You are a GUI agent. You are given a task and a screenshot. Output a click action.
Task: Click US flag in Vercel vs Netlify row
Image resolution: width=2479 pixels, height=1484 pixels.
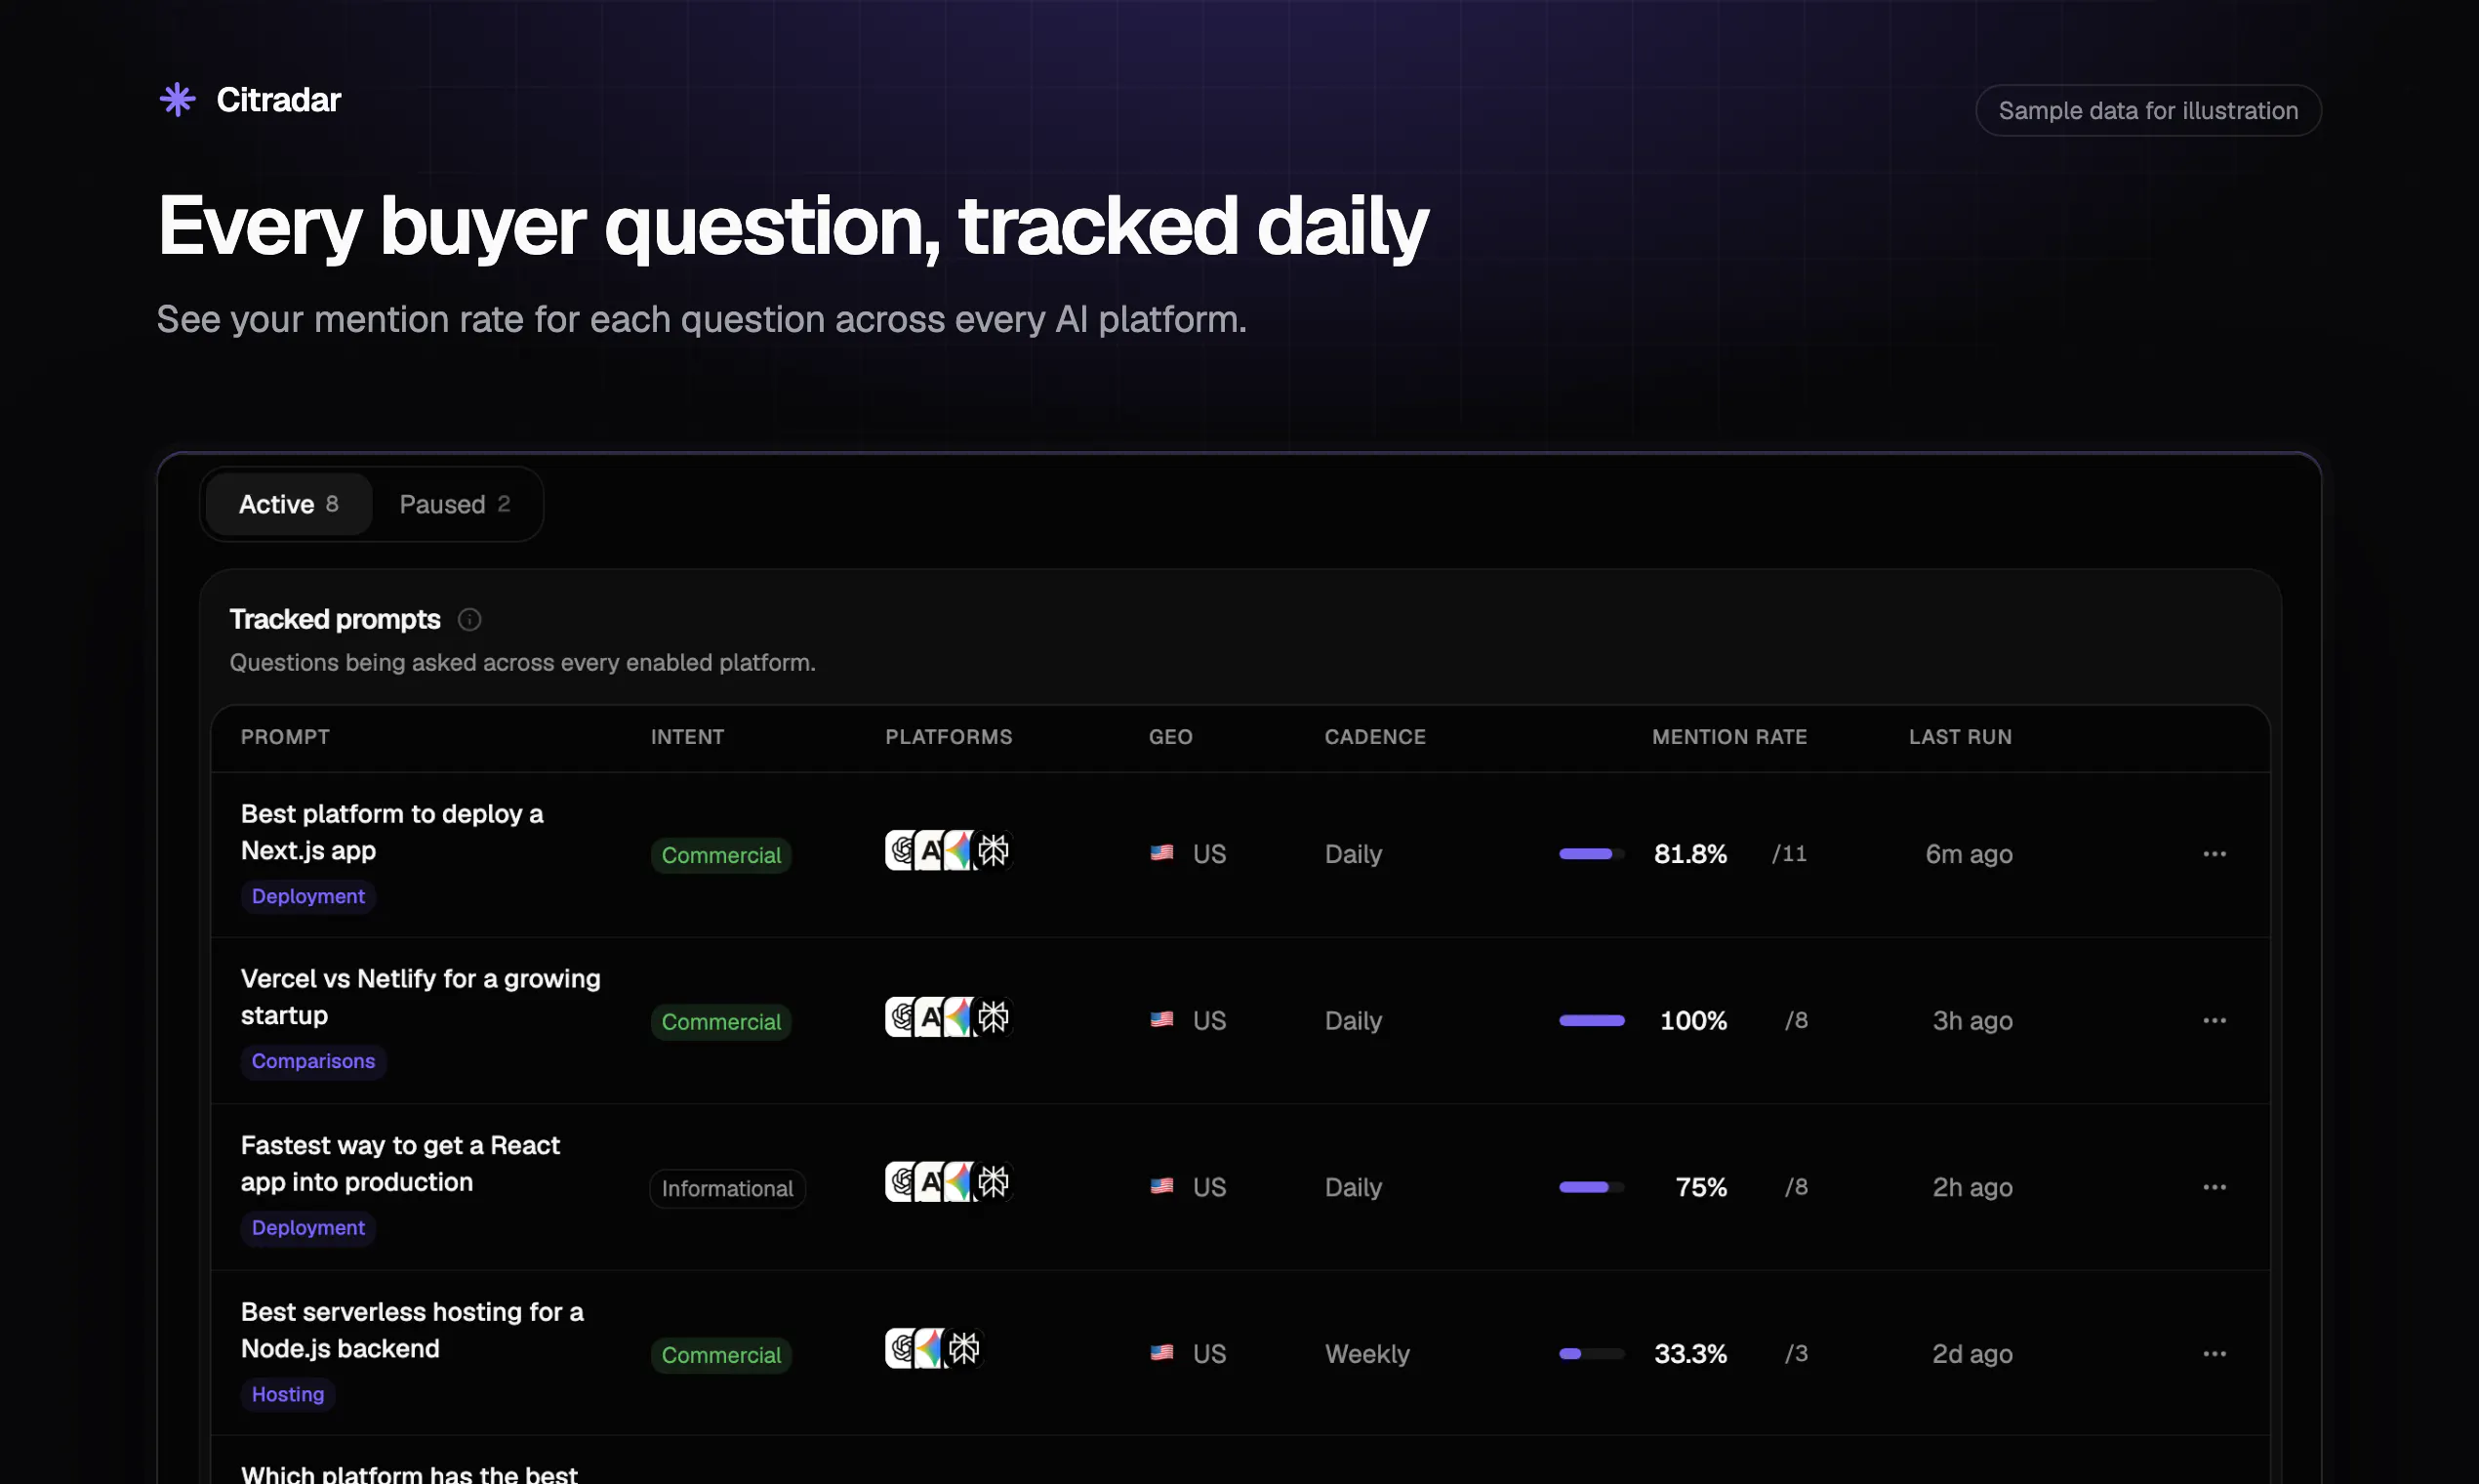[x=1161, y=1019]
